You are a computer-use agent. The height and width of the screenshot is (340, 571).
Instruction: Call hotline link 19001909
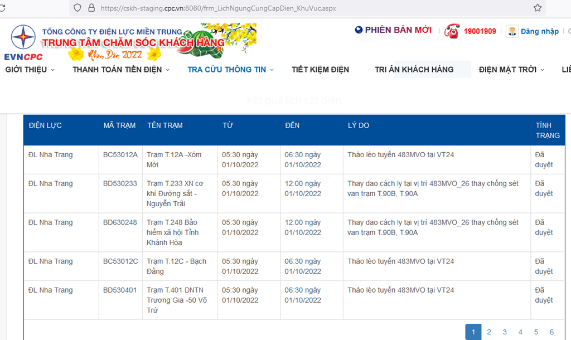tap(480, 32)
